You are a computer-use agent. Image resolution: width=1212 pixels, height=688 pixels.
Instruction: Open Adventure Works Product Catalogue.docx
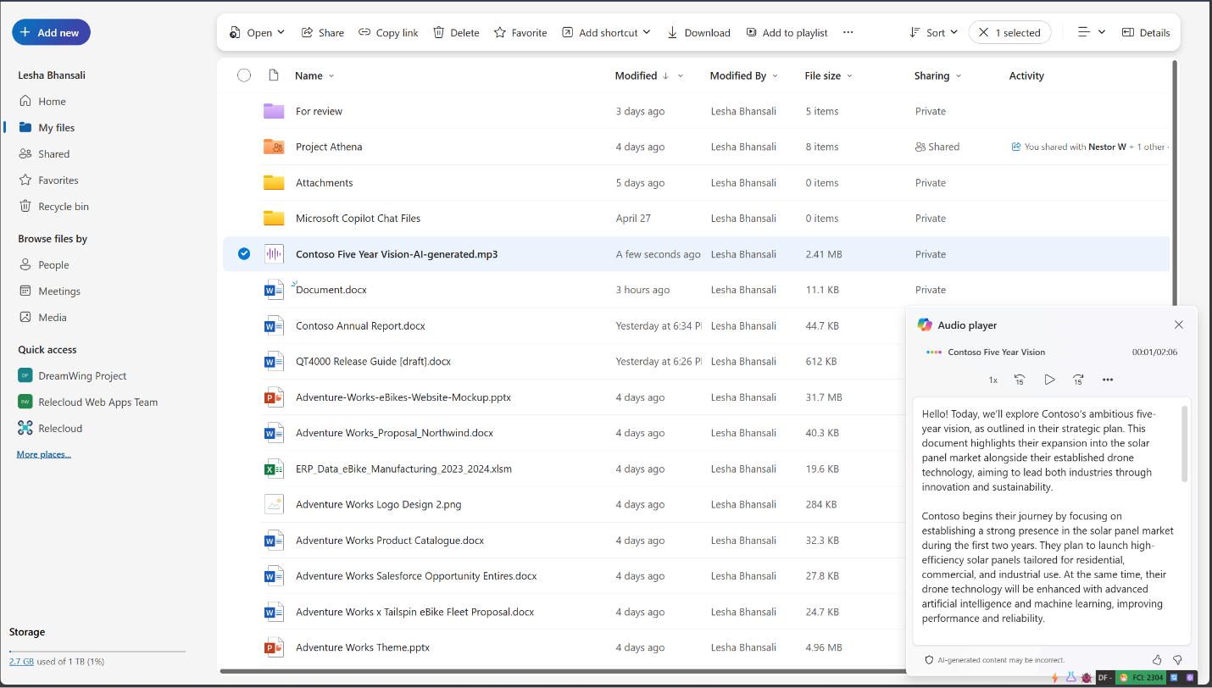click(390, 540)
